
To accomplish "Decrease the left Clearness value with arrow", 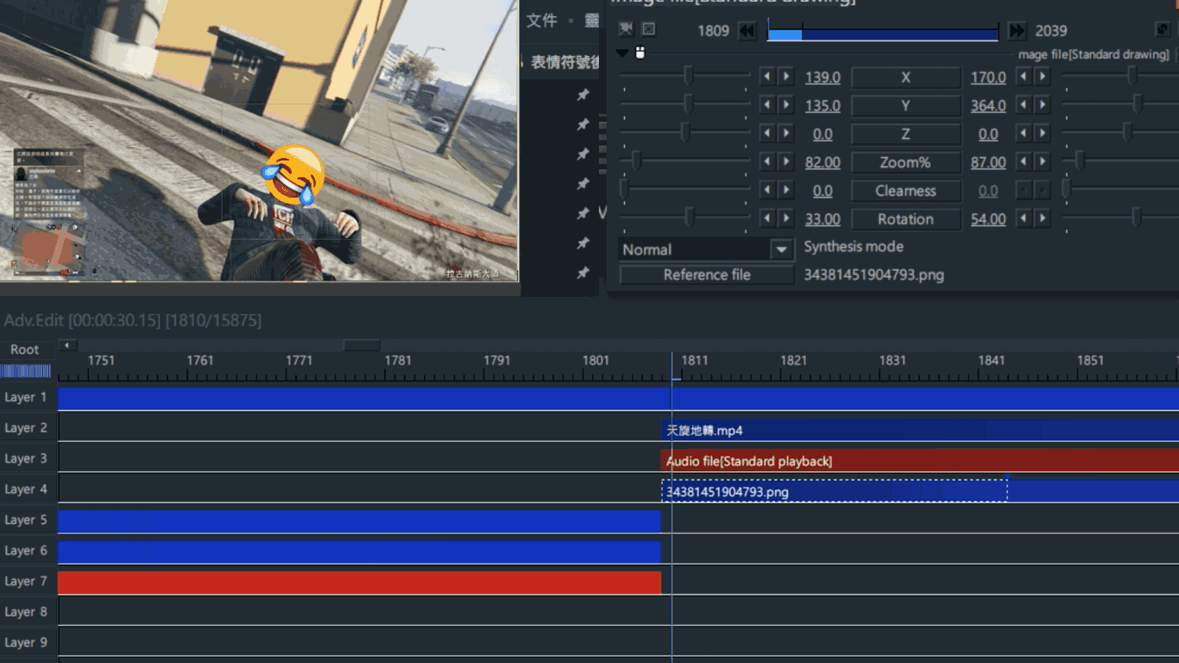I will click(x=766, y=191).
